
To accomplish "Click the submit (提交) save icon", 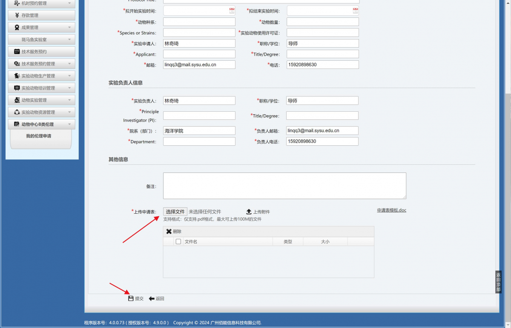I will tap(131, 299).
